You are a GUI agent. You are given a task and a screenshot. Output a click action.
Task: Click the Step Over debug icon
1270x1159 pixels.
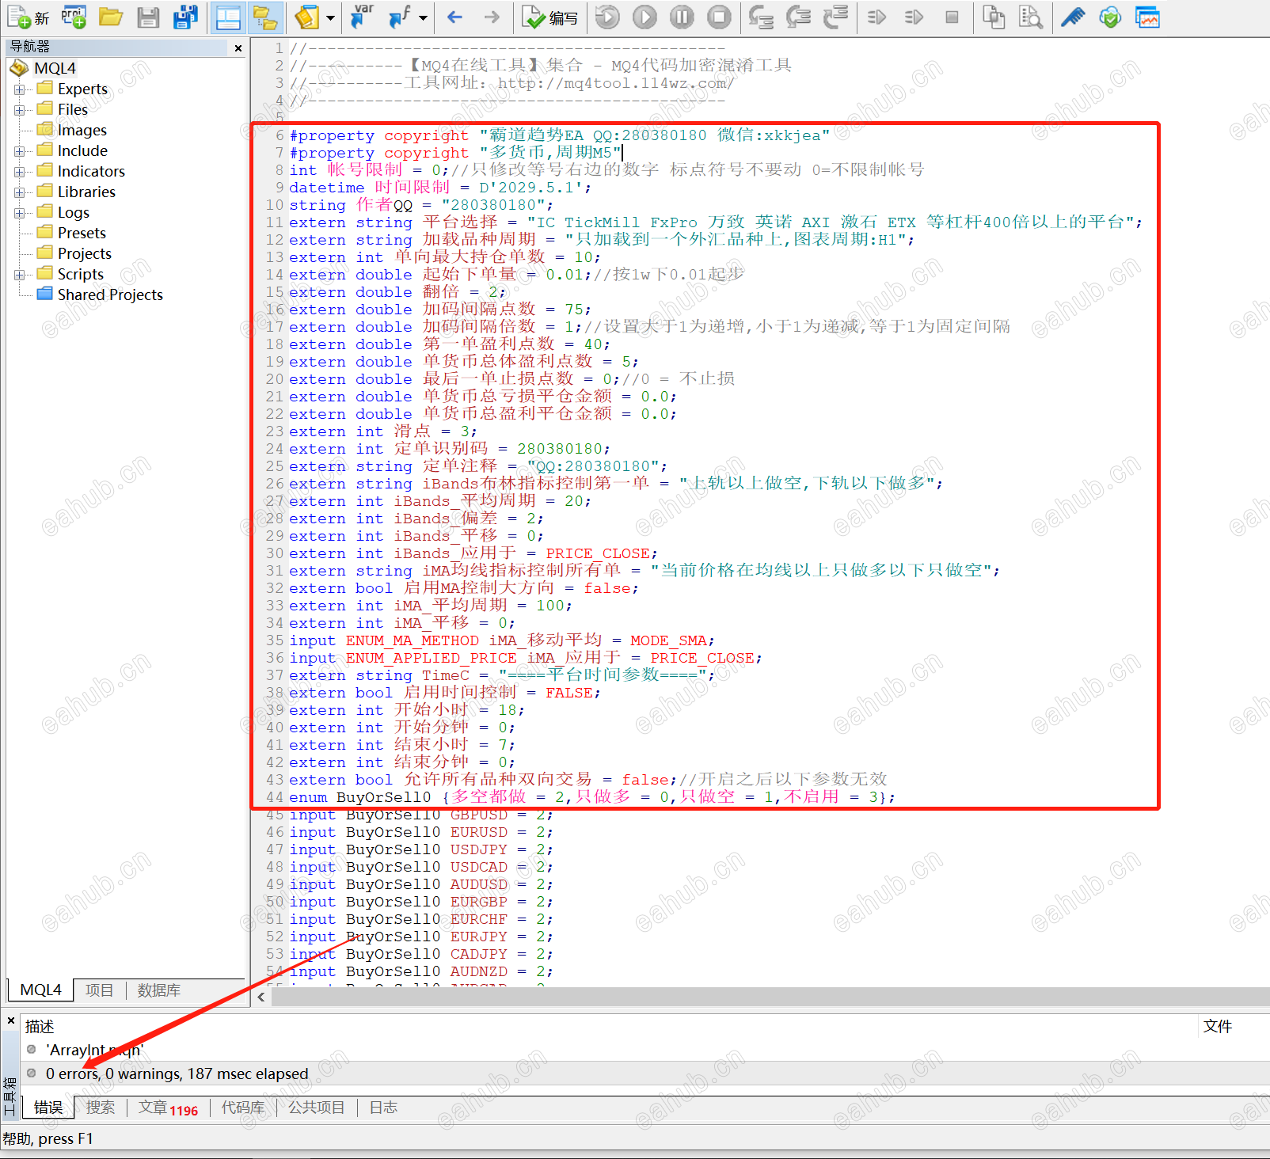[798, 17]
